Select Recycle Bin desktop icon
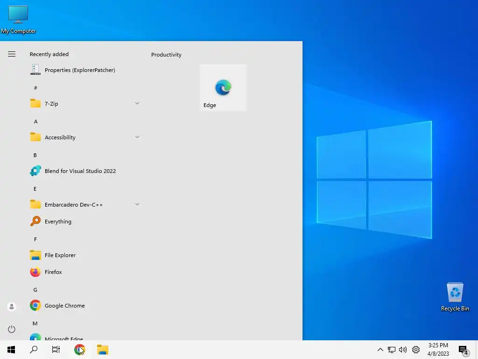The height and width of the screenshot is (359, 478). [455, 297]
